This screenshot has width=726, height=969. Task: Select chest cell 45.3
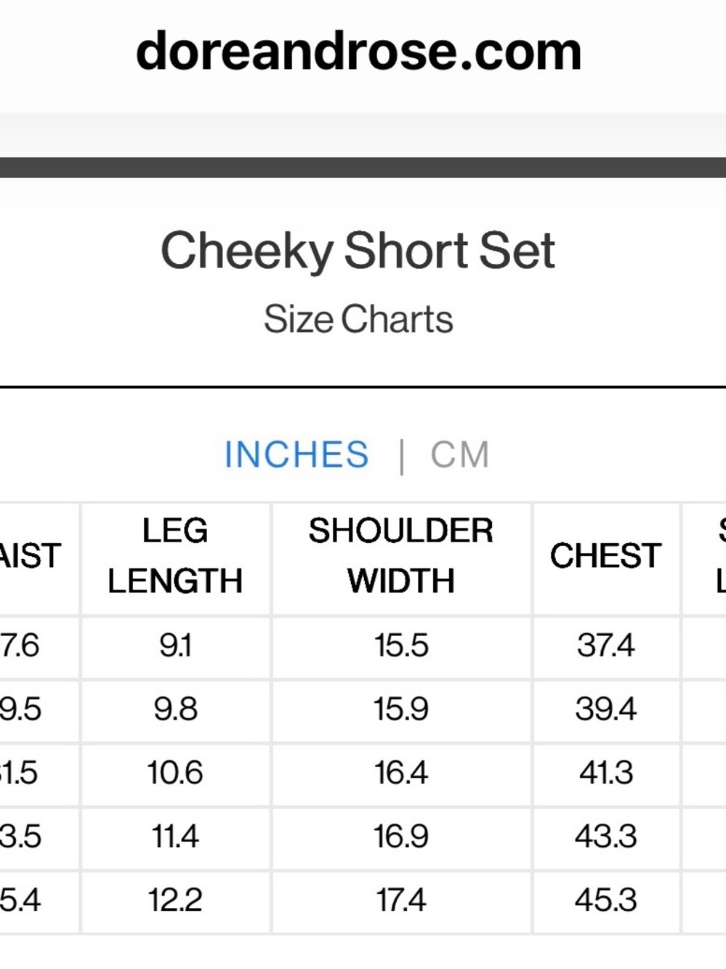coord(606,901)
